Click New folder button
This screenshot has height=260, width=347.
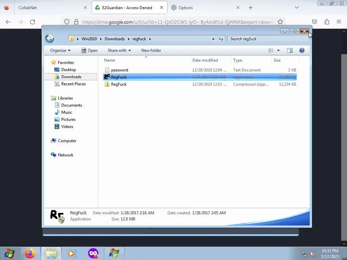click(151, 50)
